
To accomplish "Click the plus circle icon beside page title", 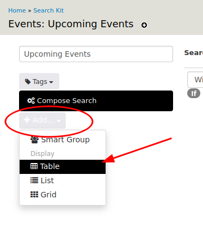I will tap(144, 25).
